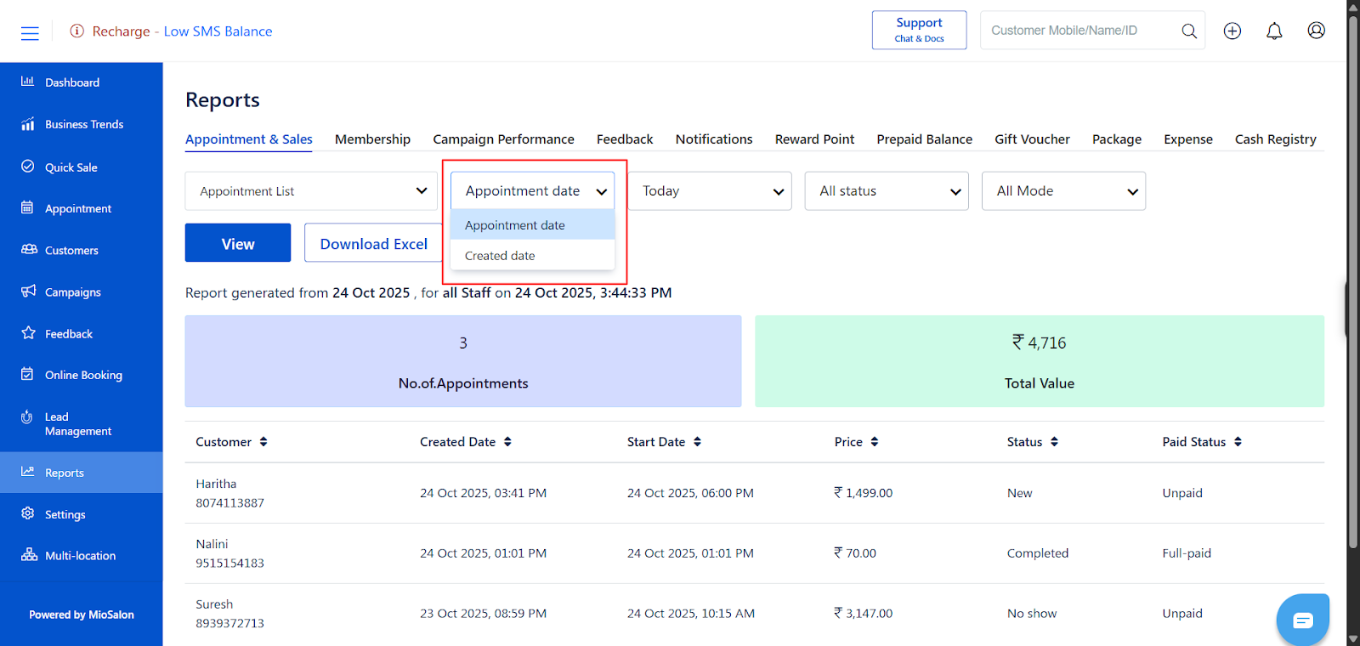Open the Today date range dropdown
This screenshot has width=1360, height=646.
point(710,191)
